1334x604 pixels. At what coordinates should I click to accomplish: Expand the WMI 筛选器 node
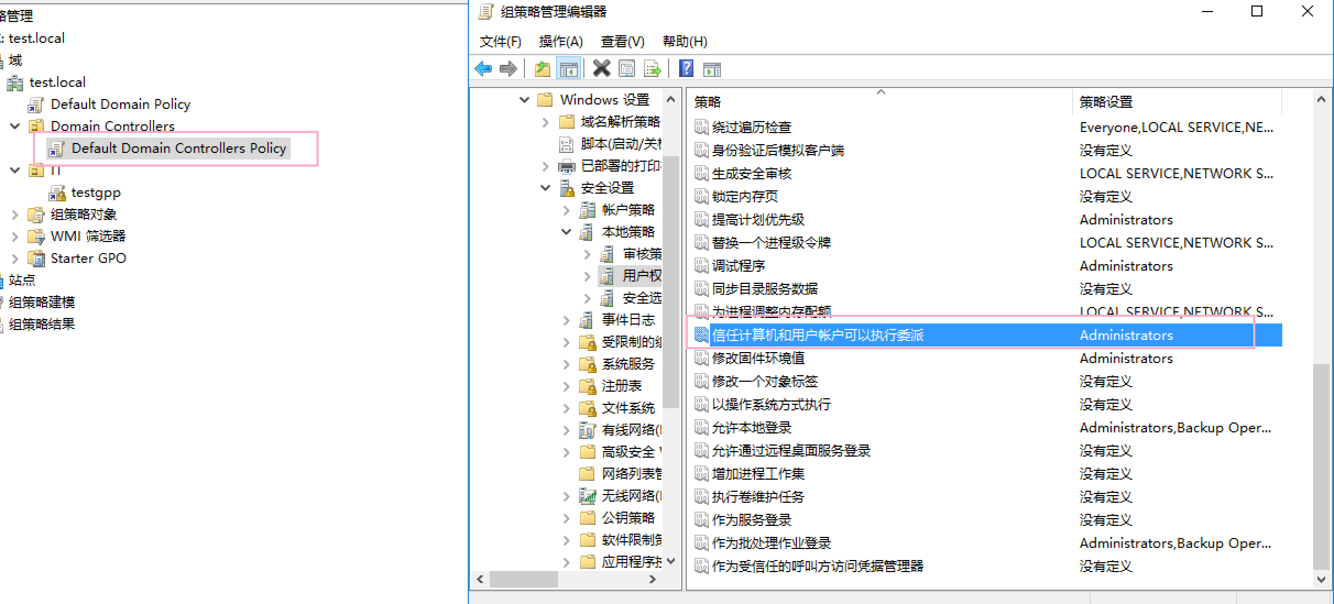[x=15, y=237]
